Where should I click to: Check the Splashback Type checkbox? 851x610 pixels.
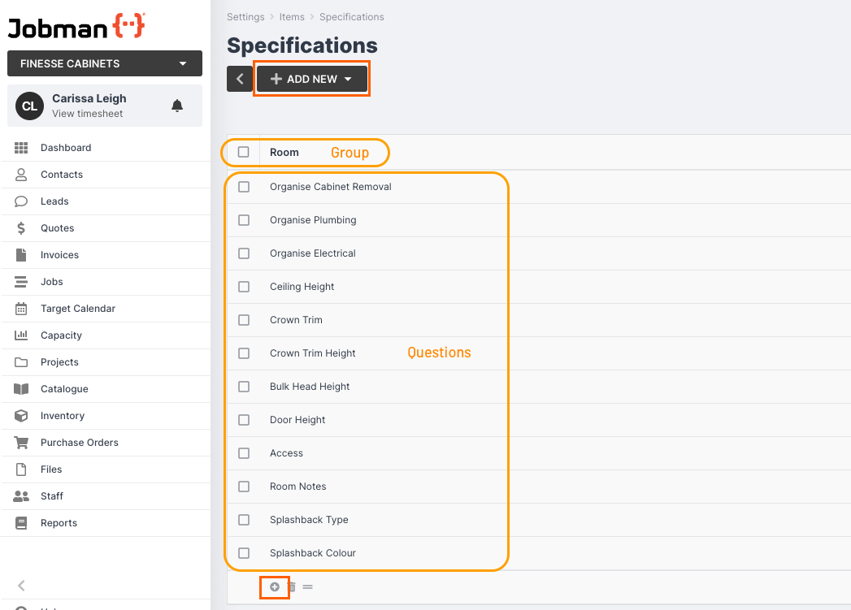coord(244,520)
